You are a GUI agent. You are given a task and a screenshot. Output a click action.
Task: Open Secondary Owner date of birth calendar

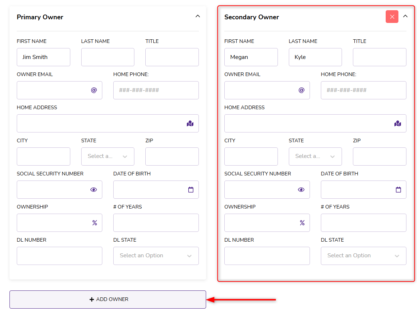tap(398, 190)
